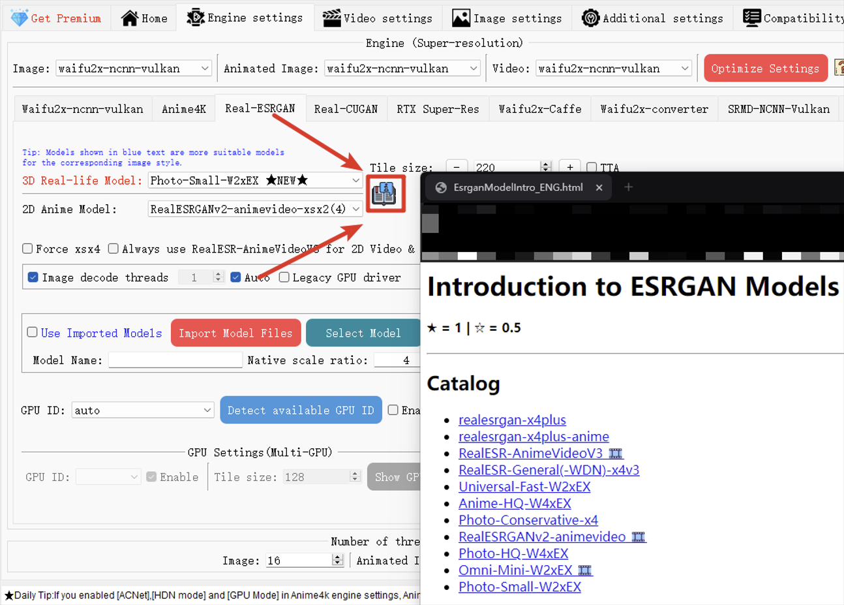Open the realesrgan-x4plus-anime link
This screenshot has height=605, width=844.
coord(534,437)
